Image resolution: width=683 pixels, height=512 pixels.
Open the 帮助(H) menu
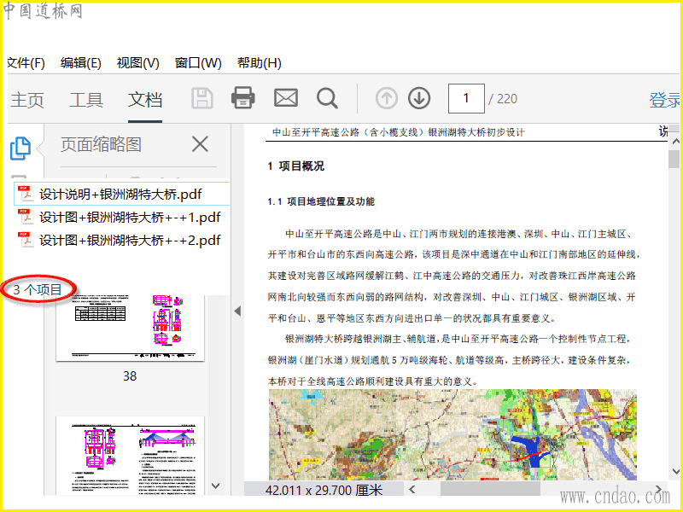tap(260, 63)
